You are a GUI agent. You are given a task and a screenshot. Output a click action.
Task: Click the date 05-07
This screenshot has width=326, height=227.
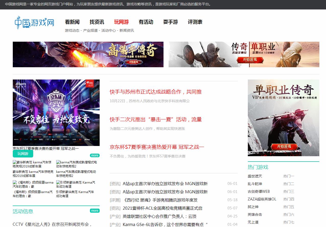pyautogui.click(x=232, y=208)
